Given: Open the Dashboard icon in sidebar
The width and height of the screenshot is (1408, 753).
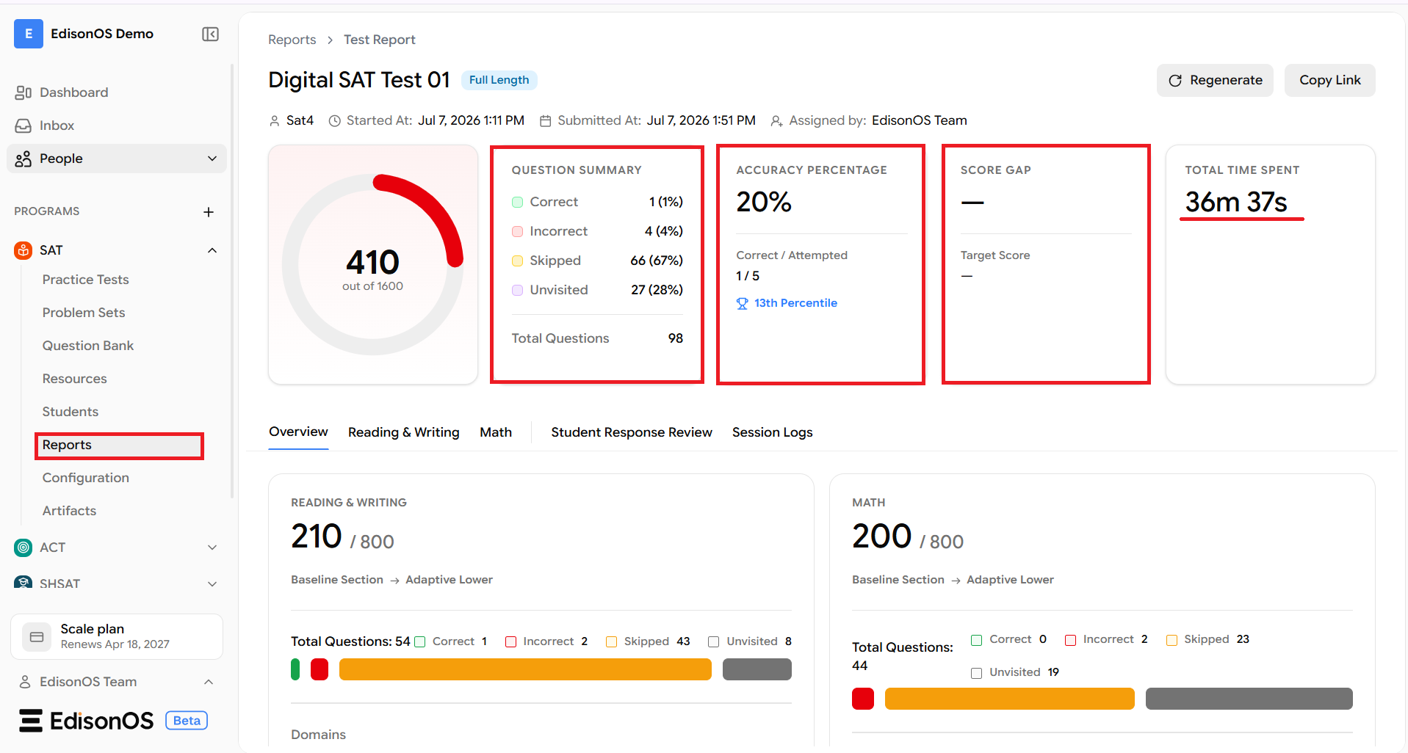Looking at the screenshot, I should pyautogui.click(x=24, y=92).
